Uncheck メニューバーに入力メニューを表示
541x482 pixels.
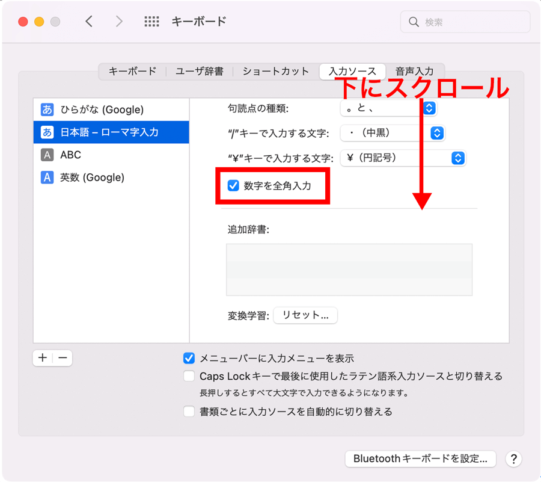[x=189, y=358]
